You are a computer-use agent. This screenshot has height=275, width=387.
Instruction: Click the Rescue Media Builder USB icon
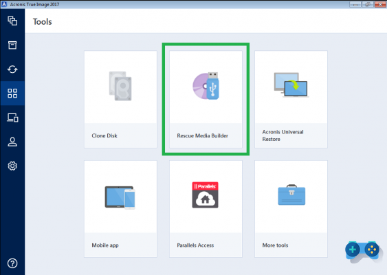point(206,86)
